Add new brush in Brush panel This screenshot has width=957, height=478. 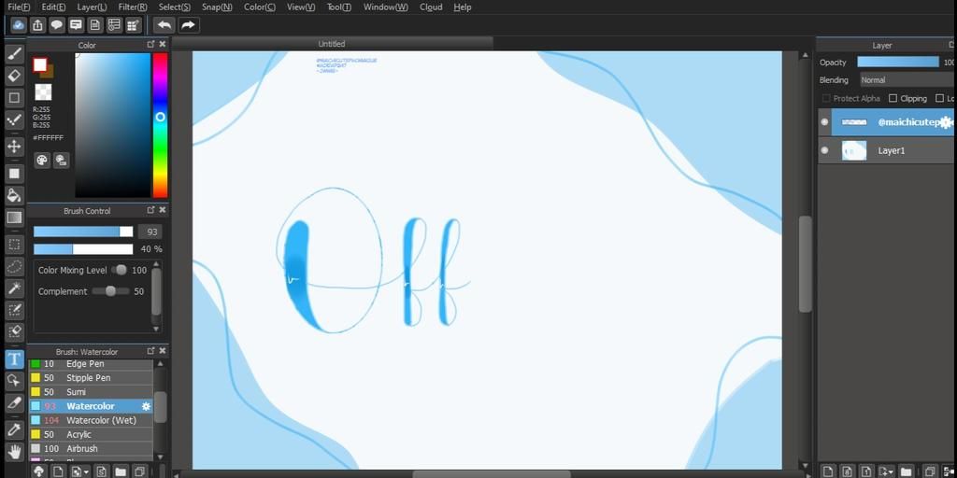tap(57, 471)
